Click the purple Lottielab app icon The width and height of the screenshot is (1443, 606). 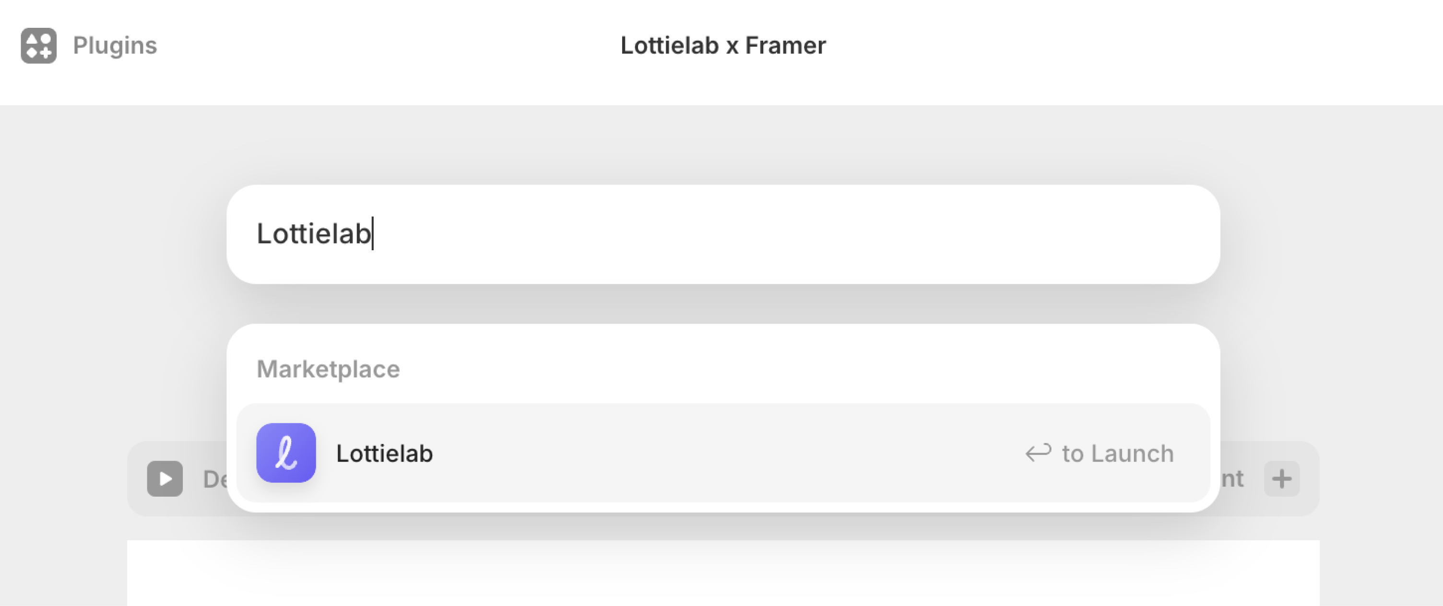coord(286,453)
